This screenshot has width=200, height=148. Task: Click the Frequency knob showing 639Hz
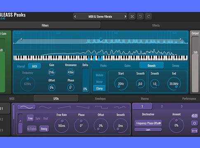(28, 84)
